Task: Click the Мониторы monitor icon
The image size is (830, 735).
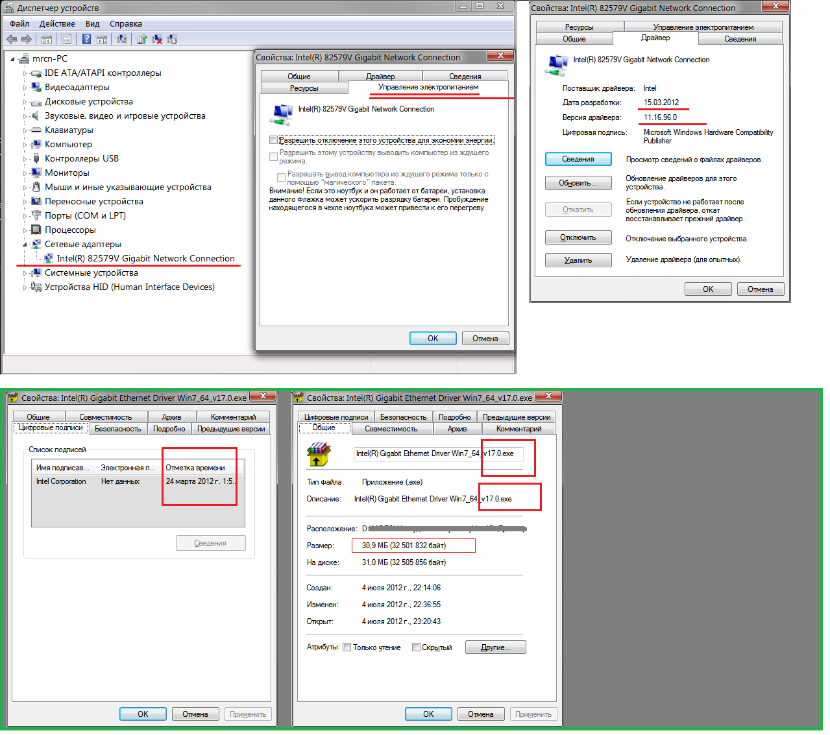Action: point(36,173)
